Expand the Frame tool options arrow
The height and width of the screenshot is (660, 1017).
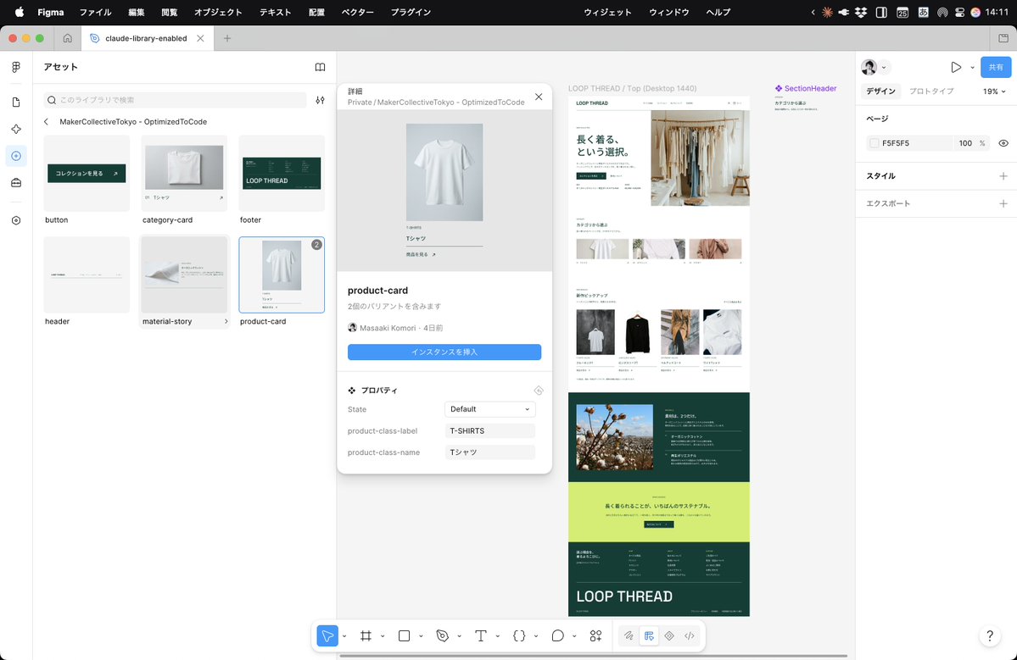coord(383,636)
